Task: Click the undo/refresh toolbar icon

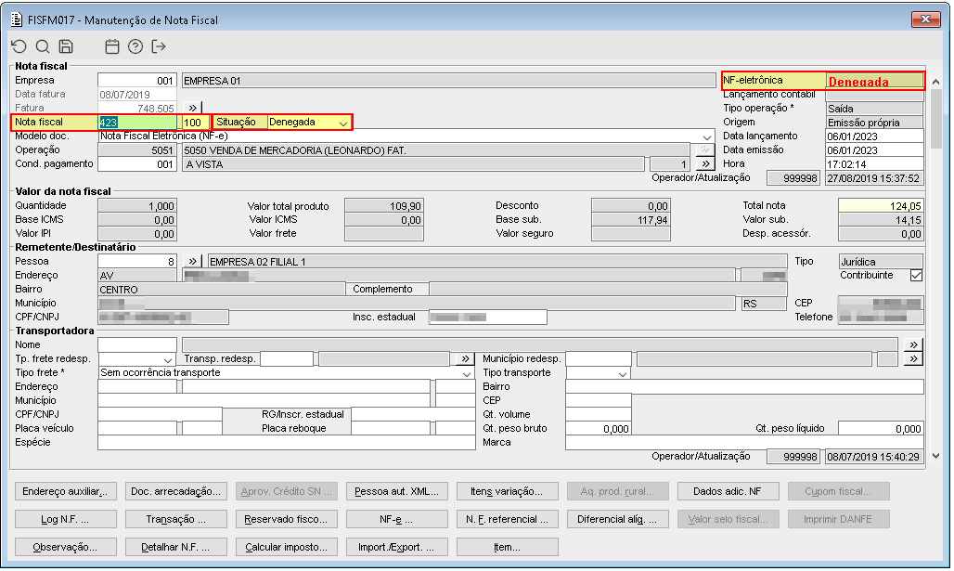Action: pyautogui.click(x=19, y=46)
